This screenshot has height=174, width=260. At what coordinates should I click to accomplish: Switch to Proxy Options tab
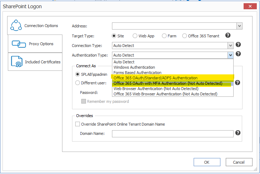click(x=35, y=44)
